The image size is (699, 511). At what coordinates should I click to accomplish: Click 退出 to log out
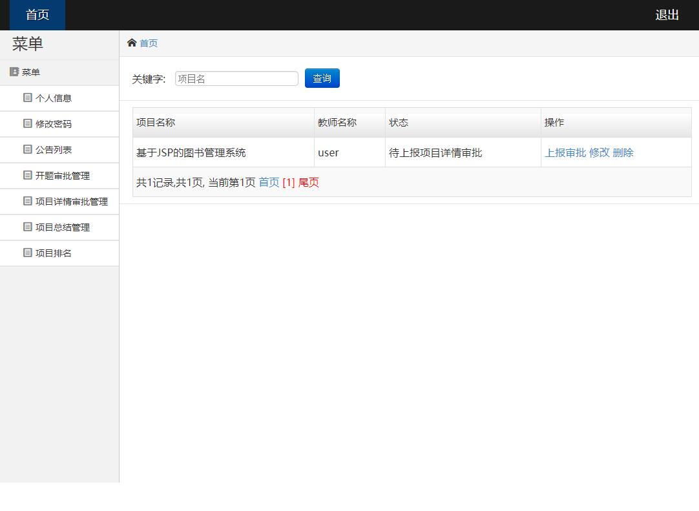(667, 14)
